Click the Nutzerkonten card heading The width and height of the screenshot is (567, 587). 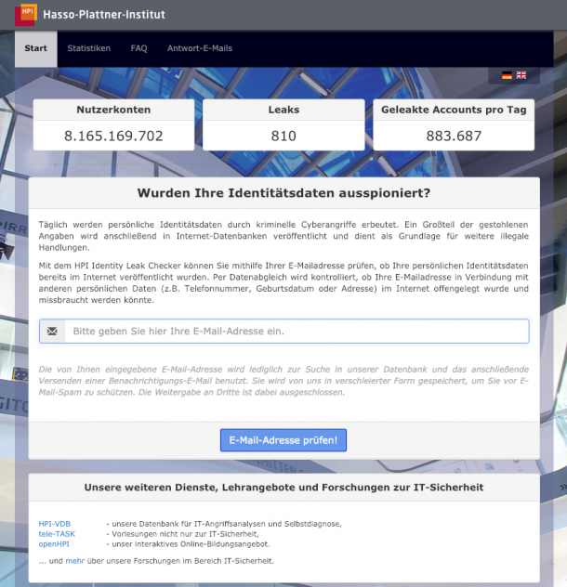pyautogui.click(x=113, y=110)
